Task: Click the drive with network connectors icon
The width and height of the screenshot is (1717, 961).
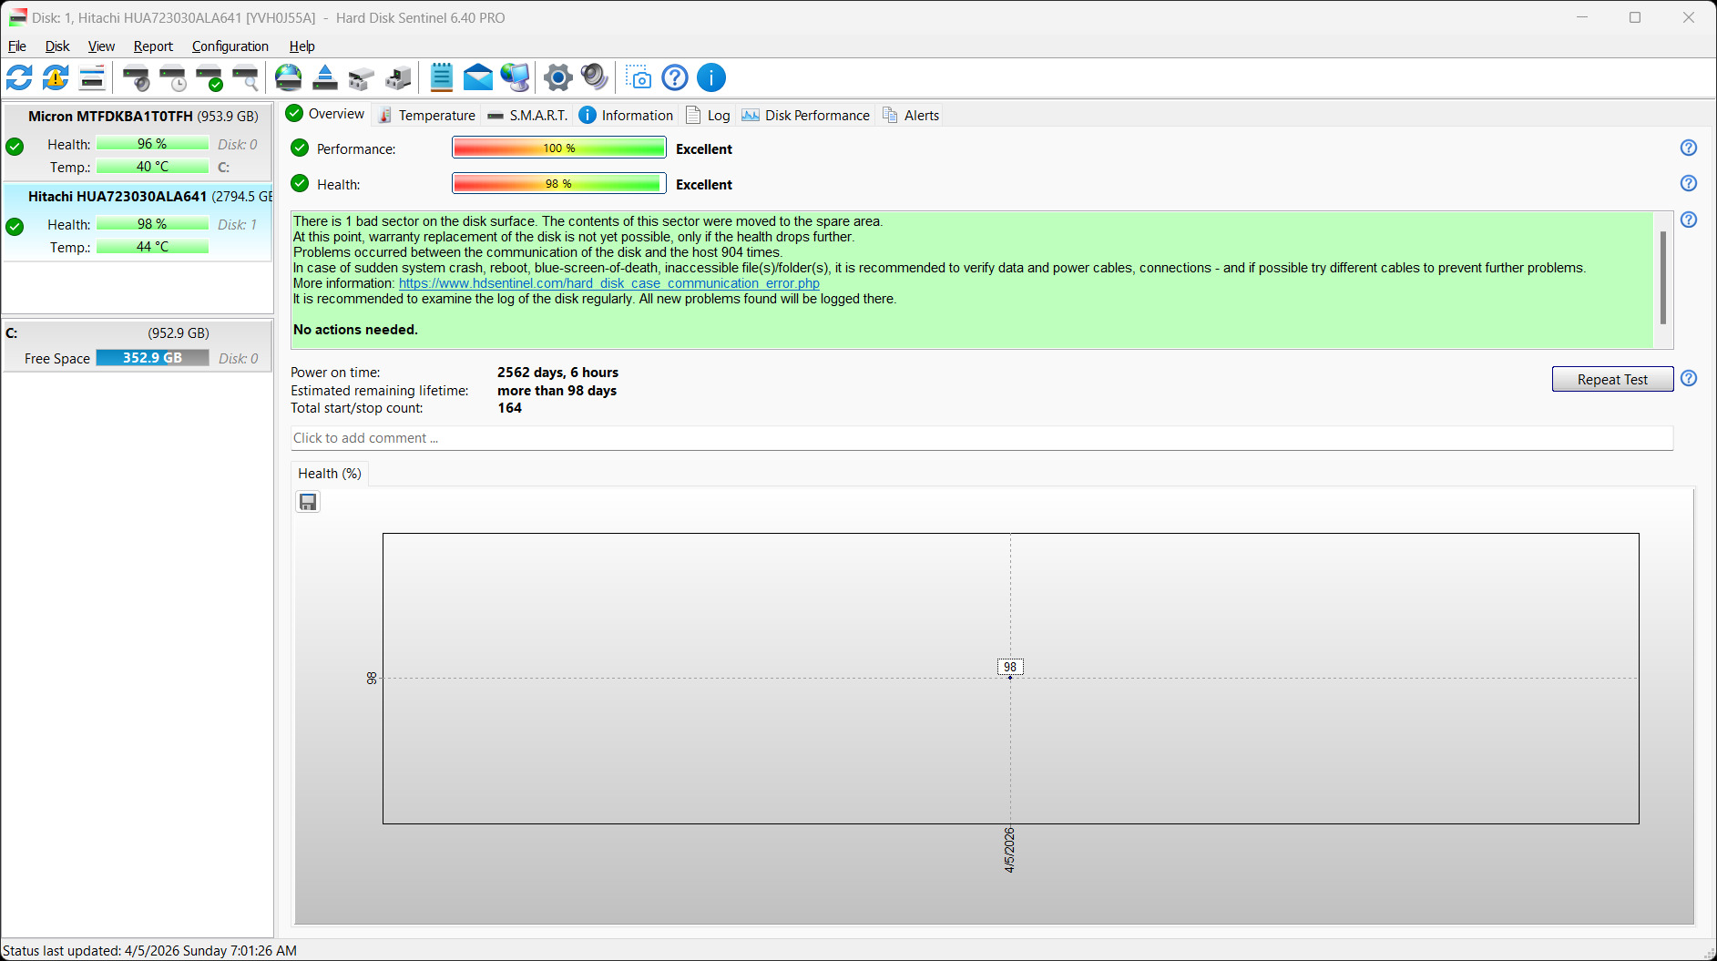Action: 362,78
